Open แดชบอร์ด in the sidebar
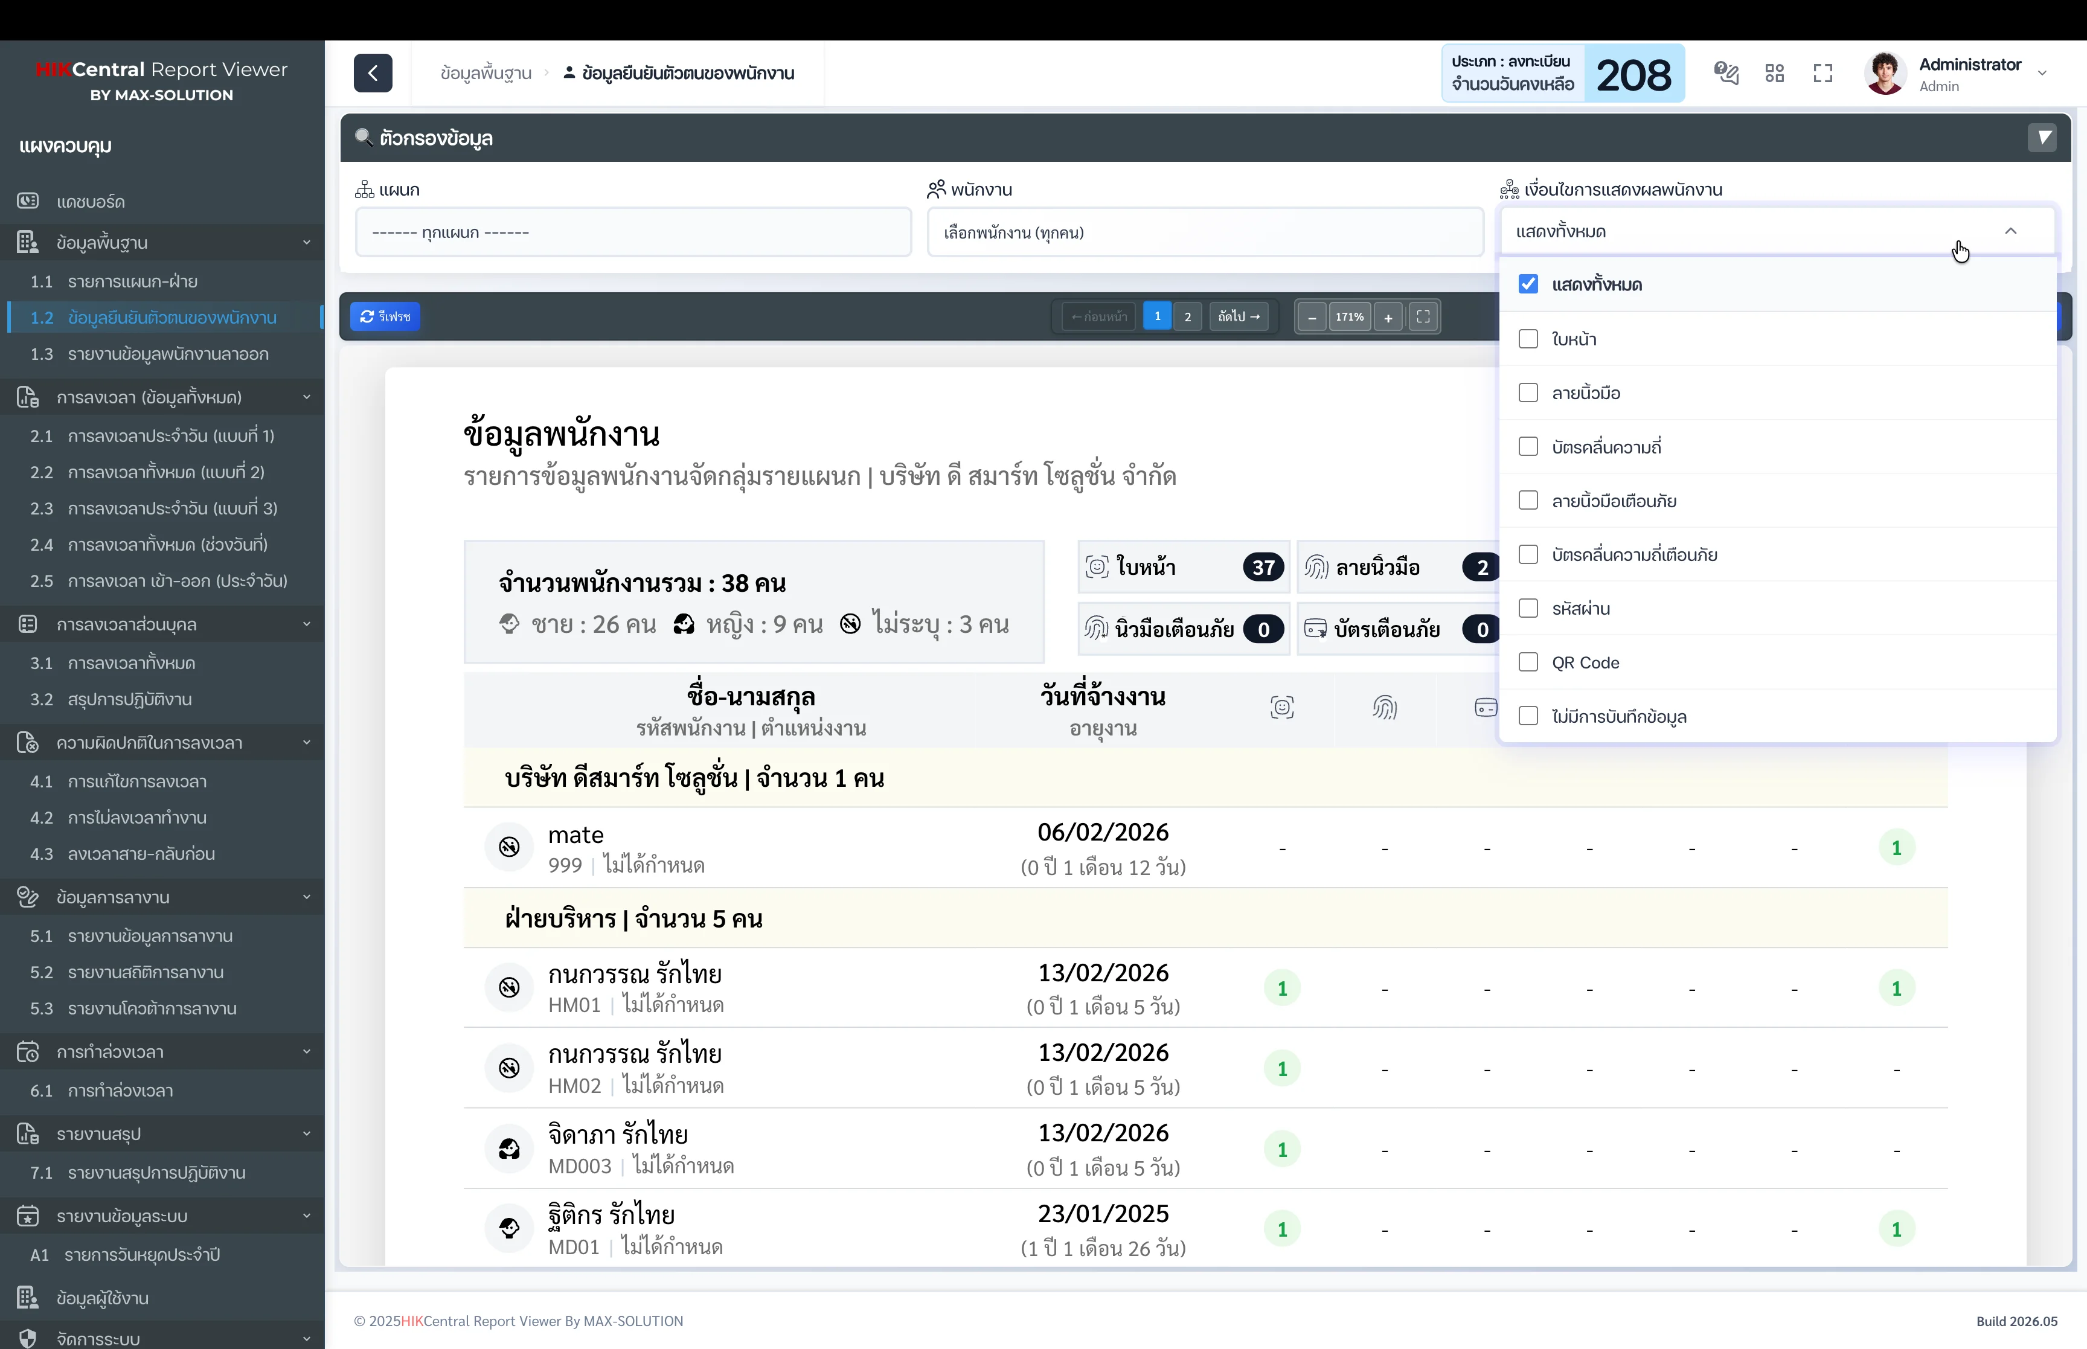 coord(90,202)
